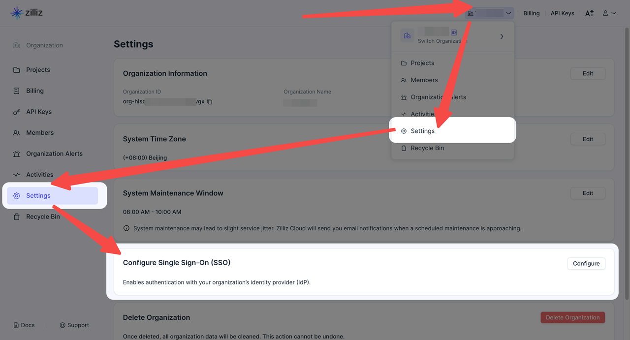Image resolution: width=630 pixels, height=340 pixels.
Task: Click the Projects folder icon in sidebar
Action: [x=17, y=70]
